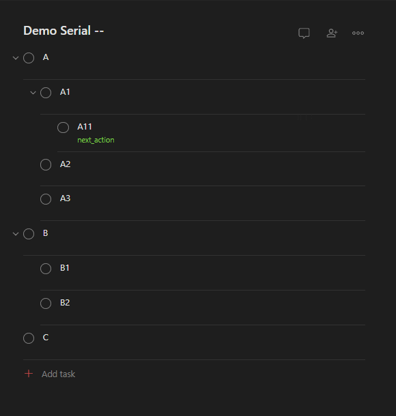The height and width of the screenshot is (416, 396).
Task: Select the Demo Serial -- project title
Action: coord(63,31)
